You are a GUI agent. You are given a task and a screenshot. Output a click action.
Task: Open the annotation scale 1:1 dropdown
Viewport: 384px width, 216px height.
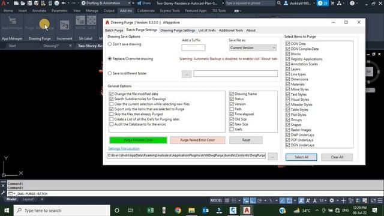pyautogui.click(x=323, y=200)
